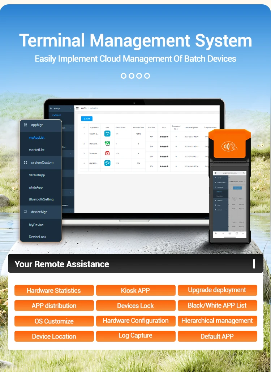Open whiteApp in the floating sidebar
This screenshot has height=372, width=271.
pos(36,187)
